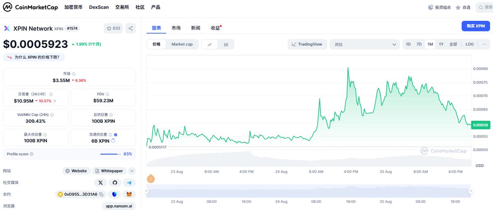Image resolution: width=493 pixels, height=210 pixels.
Task: Click the search box in header
Action: [484, 7]
